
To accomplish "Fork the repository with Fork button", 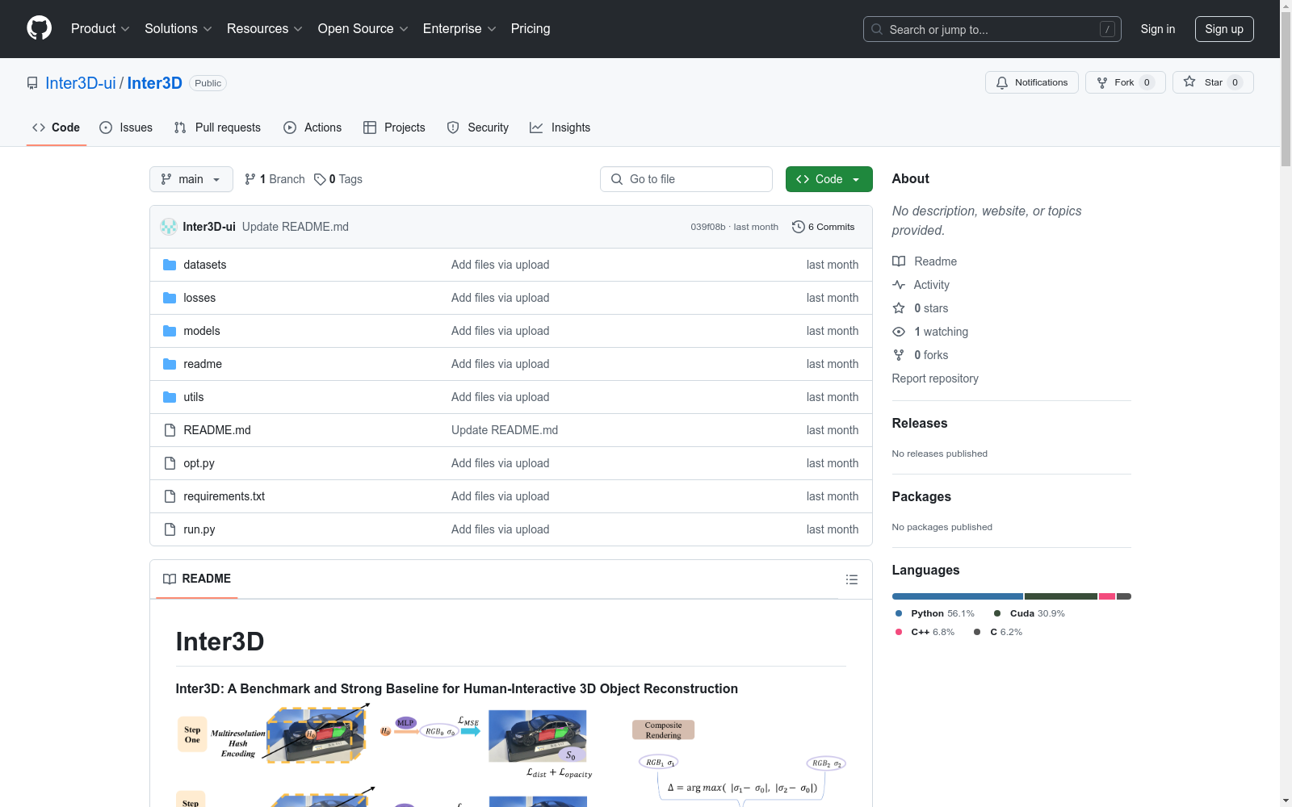I will [x=1125, y=82].
